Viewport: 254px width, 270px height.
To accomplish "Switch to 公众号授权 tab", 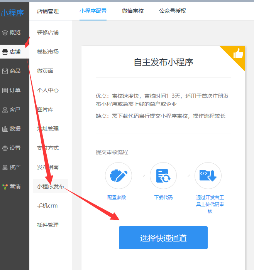I will pos(173,11).
